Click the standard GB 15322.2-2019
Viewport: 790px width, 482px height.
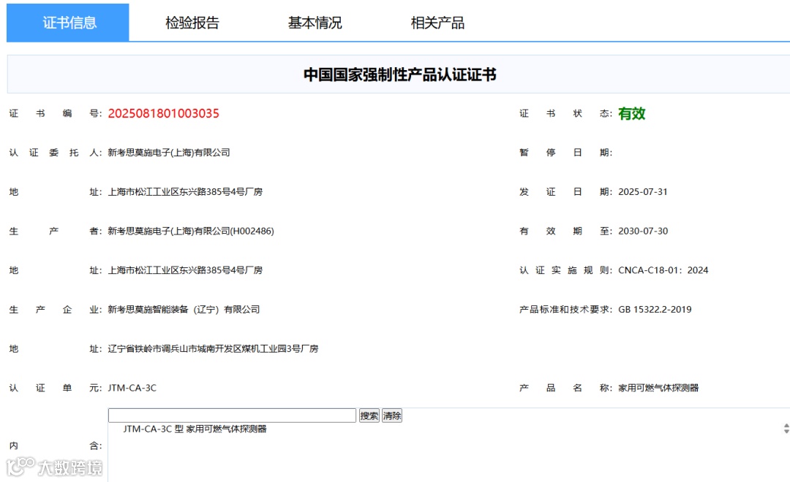655,310
